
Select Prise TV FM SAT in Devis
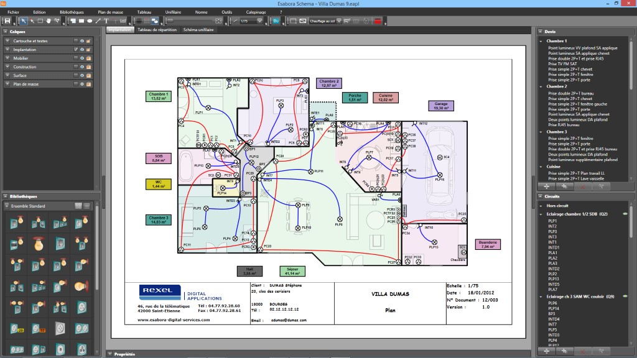562,64
